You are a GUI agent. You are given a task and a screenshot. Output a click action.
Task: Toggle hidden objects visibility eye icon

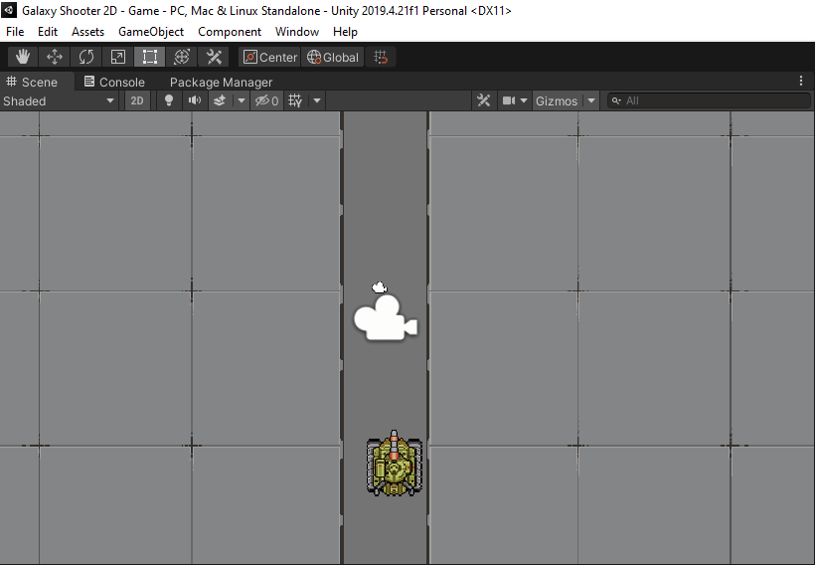pyautogui.click(x=266, y=100)
